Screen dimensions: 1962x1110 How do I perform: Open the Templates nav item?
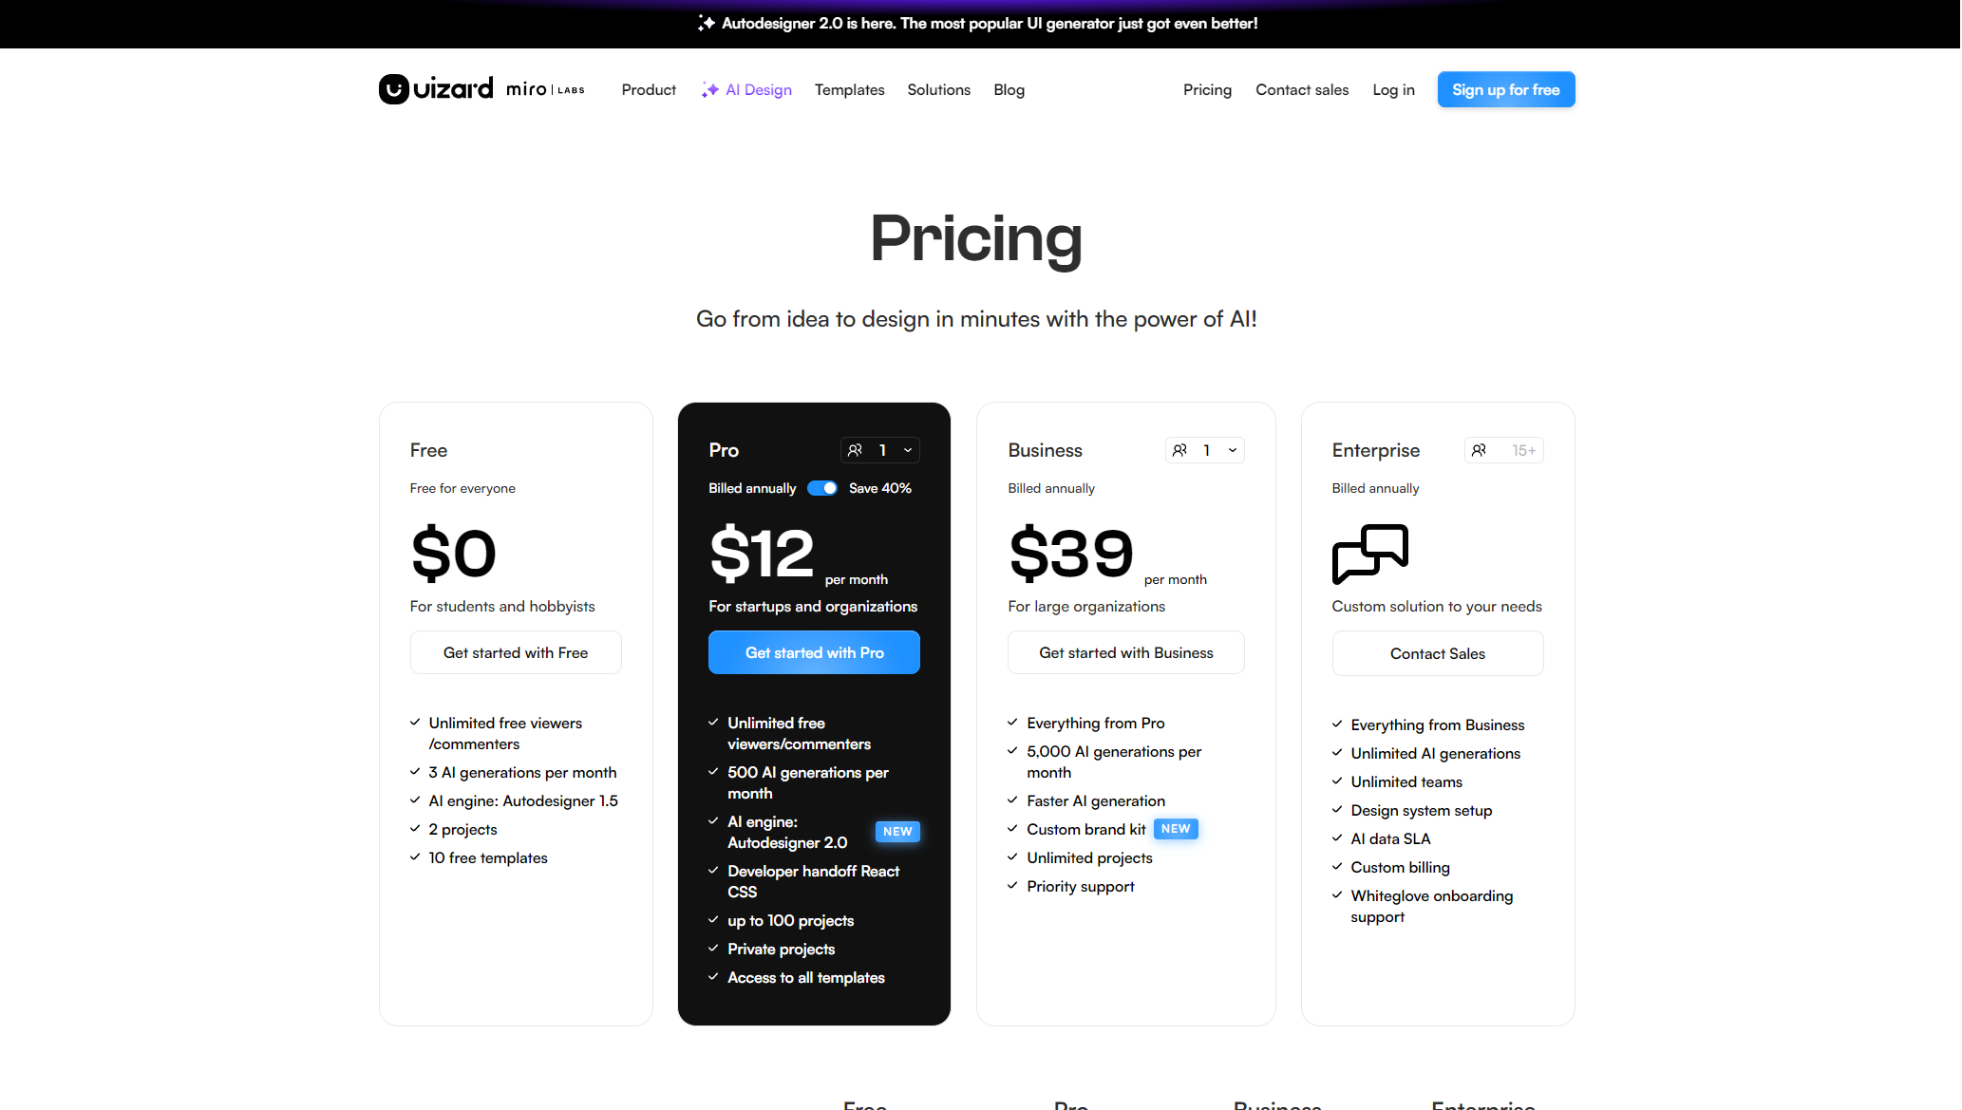tap(849, 89)
